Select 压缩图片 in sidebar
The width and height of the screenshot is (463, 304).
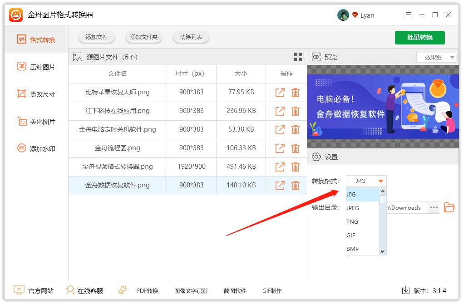[36, 67]
